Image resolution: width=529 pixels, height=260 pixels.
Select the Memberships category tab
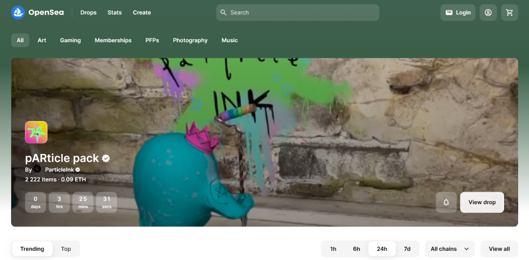point(113,40)
